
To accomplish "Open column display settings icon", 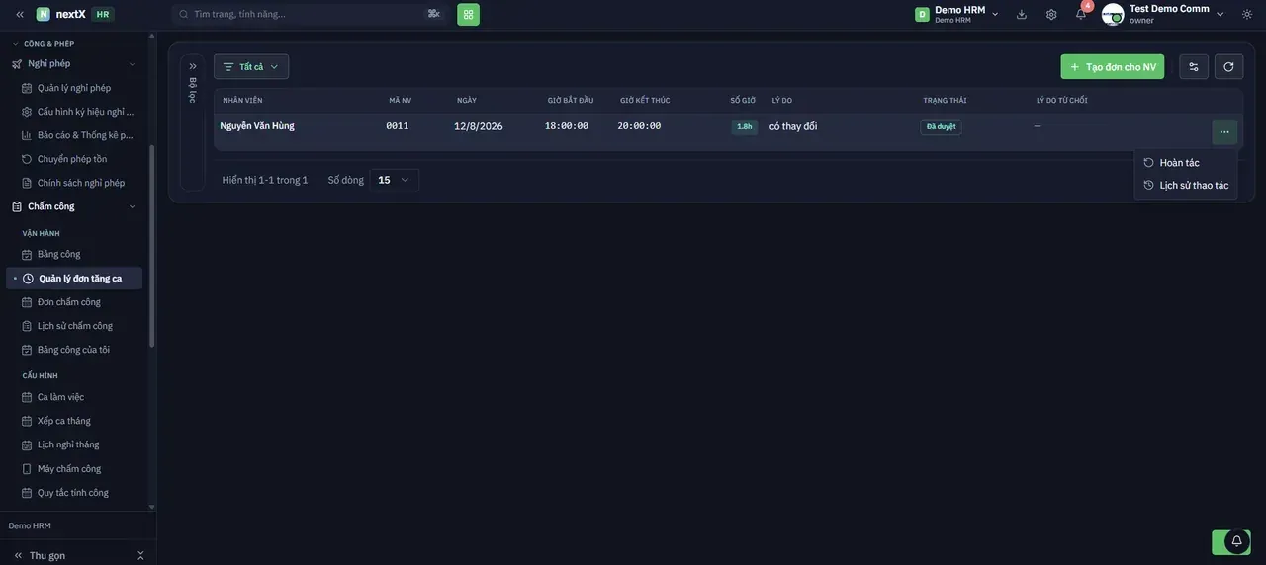I will tap(1194, 66).
